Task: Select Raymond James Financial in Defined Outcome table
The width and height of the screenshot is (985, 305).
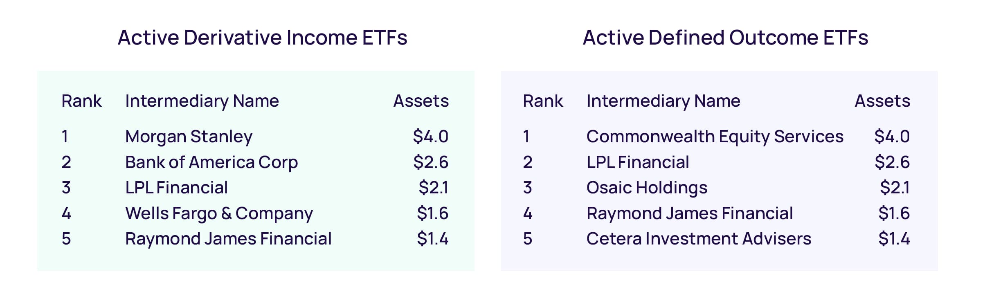Action: (689, 213)
